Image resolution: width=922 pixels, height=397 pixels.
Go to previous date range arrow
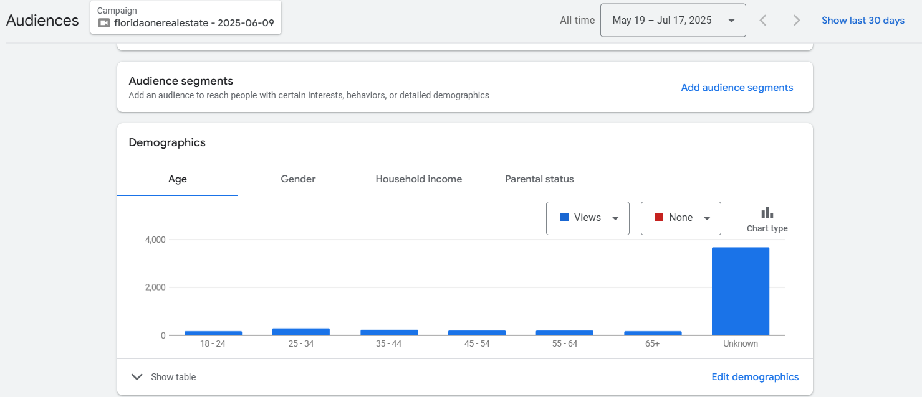[x=763, y=21]
